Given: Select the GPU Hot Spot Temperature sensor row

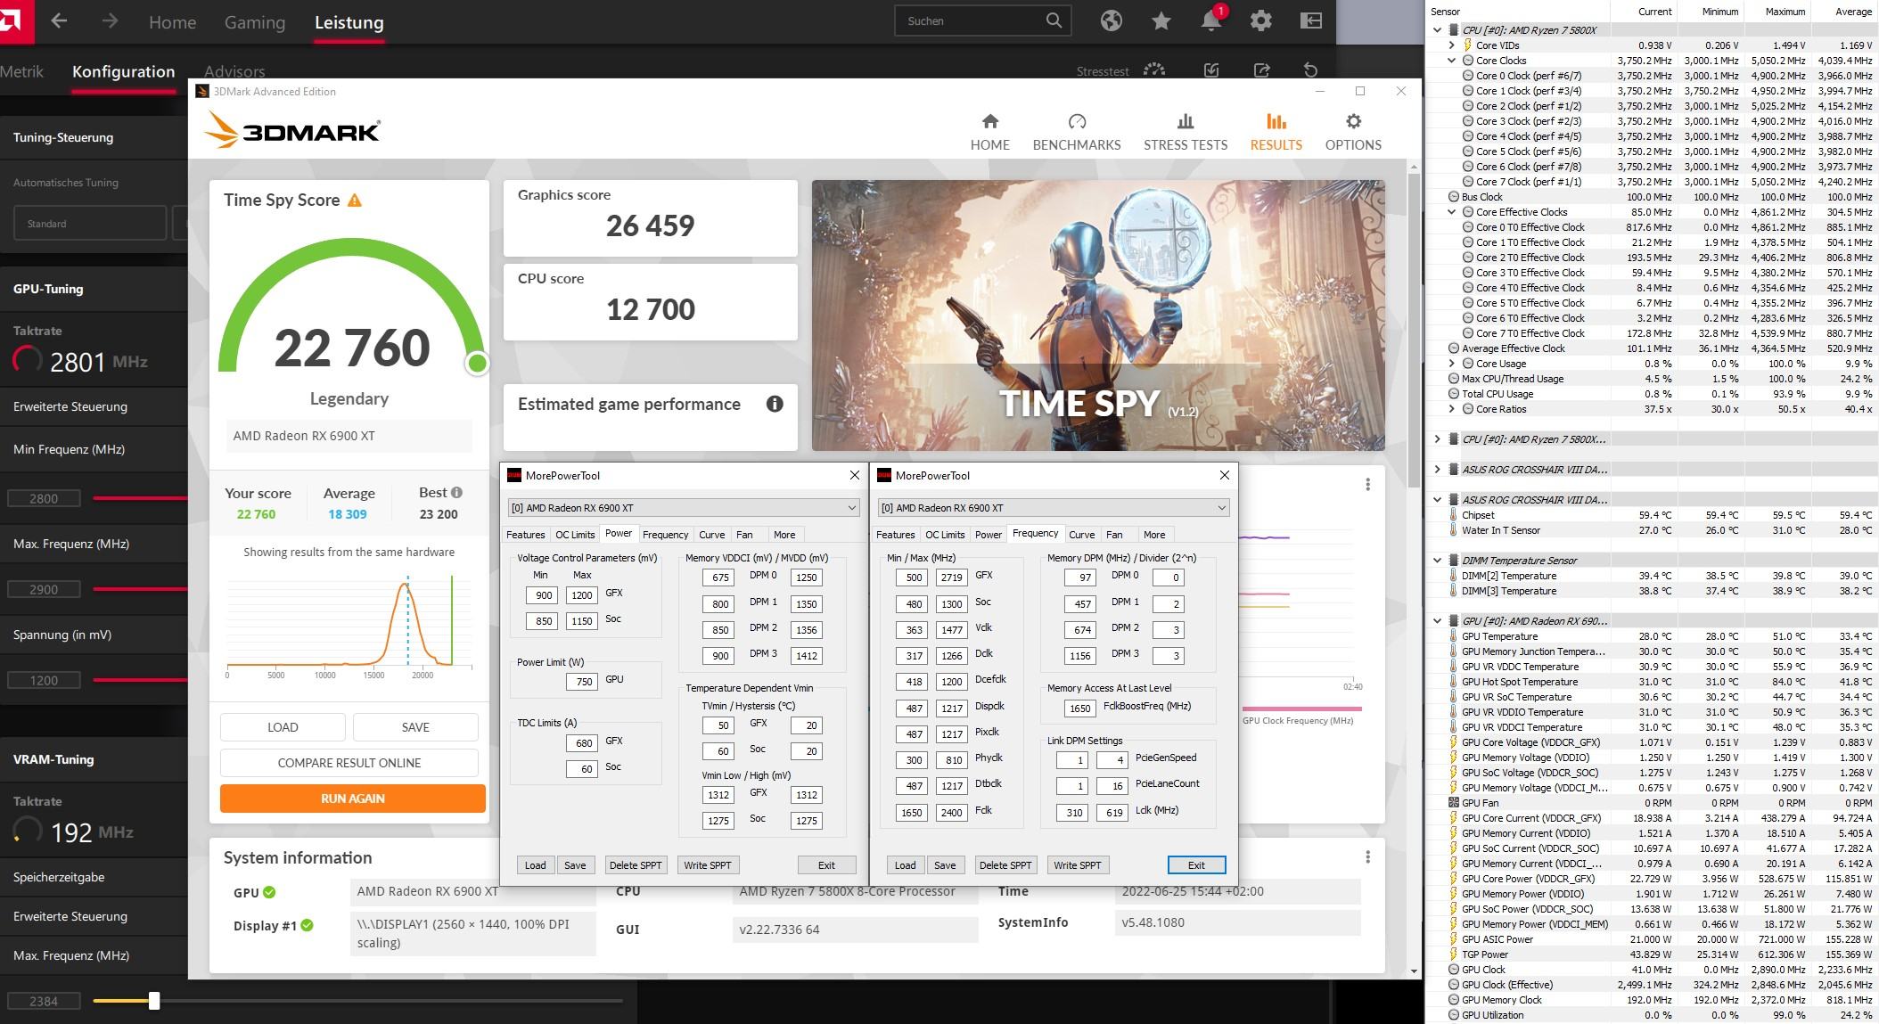Looking at the screenshot, I should click(x=1652, y=682).
